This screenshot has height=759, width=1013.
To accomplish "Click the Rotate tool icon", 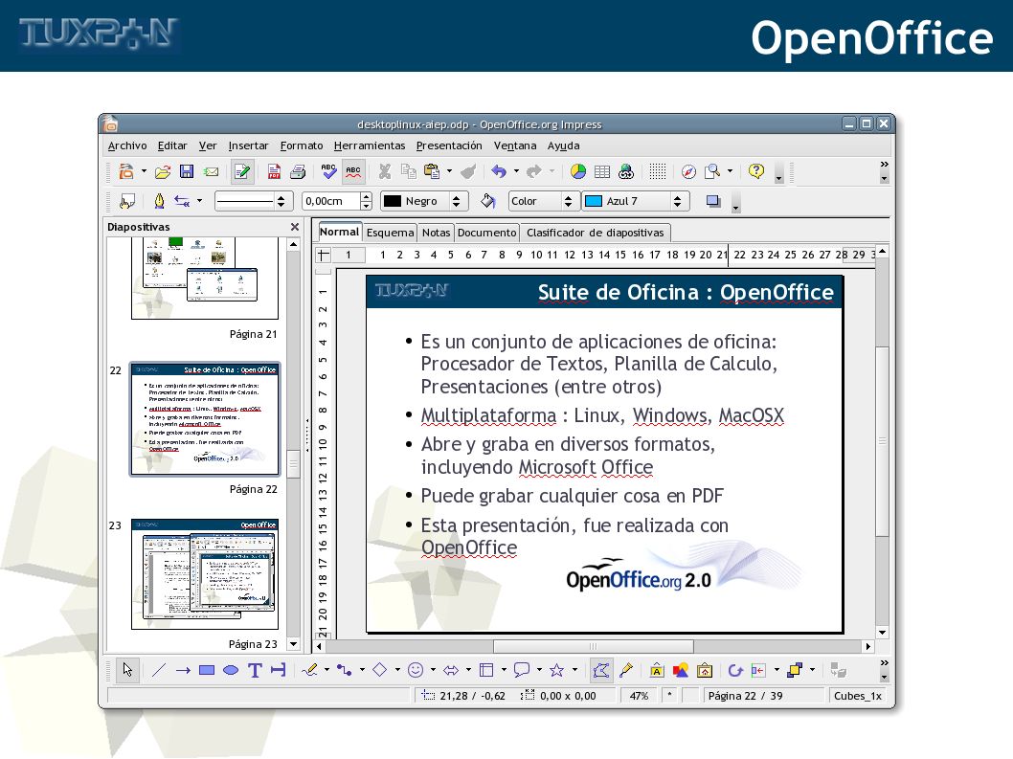I will [735, 671].
